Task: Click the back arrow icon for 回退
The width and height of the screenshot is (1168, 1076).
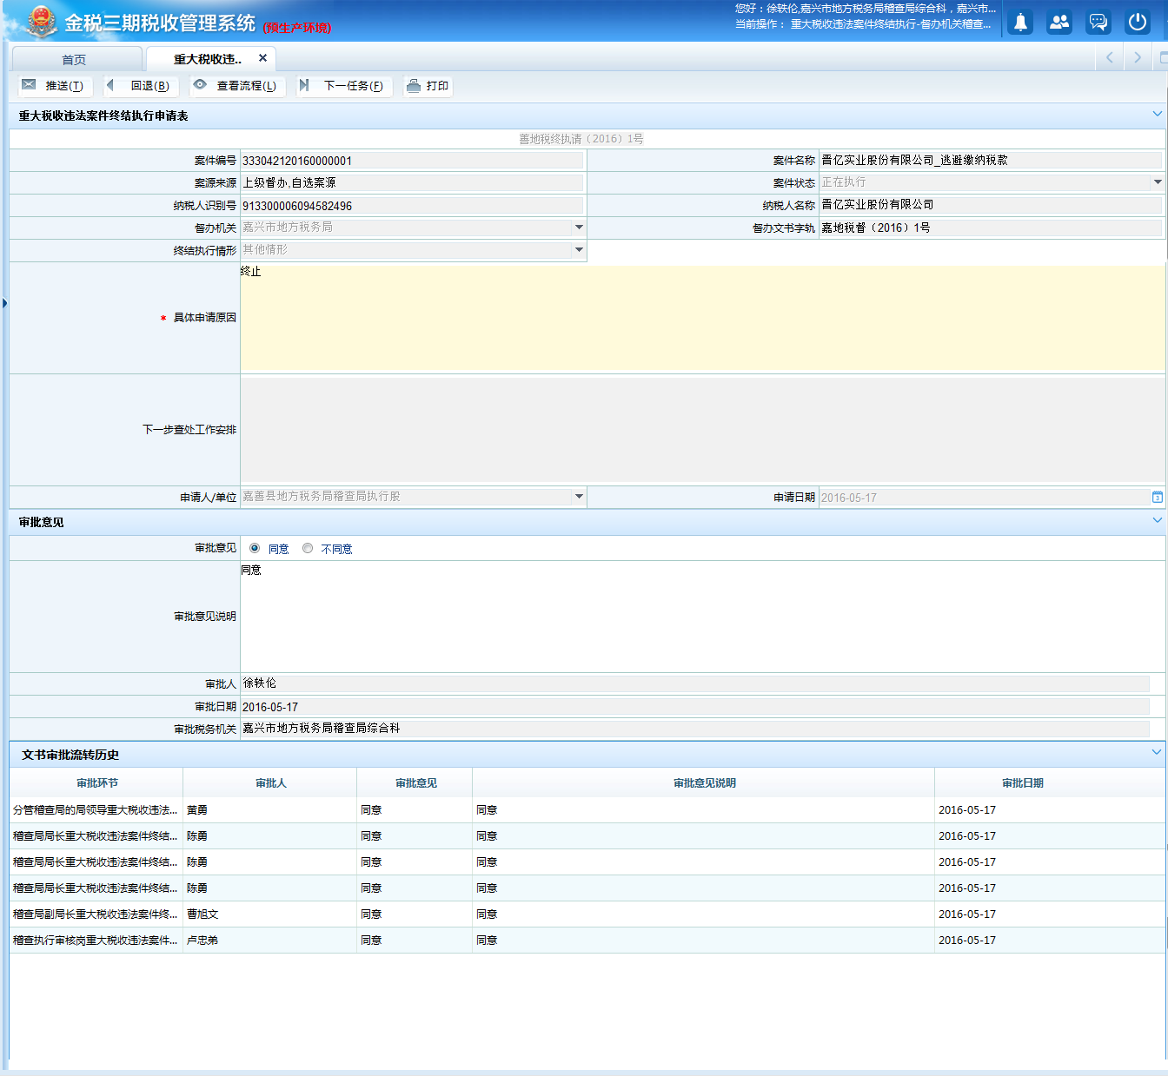Action: [110, 85]
